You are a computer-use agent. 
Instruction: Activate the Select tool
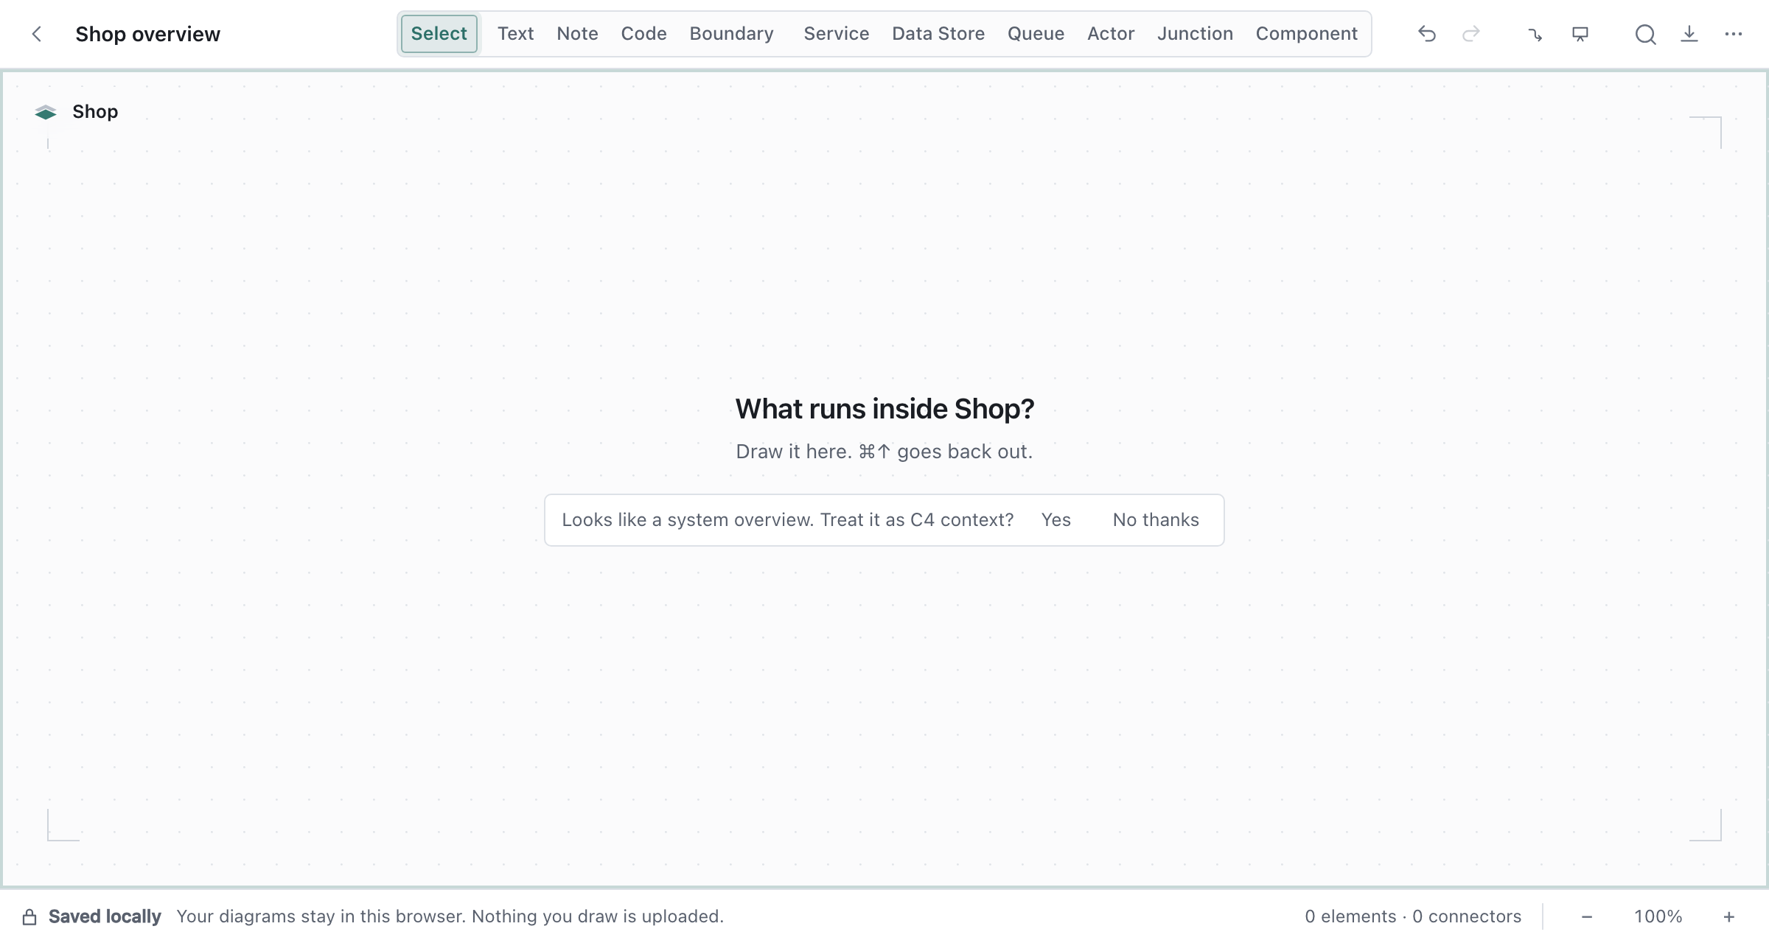439,34
